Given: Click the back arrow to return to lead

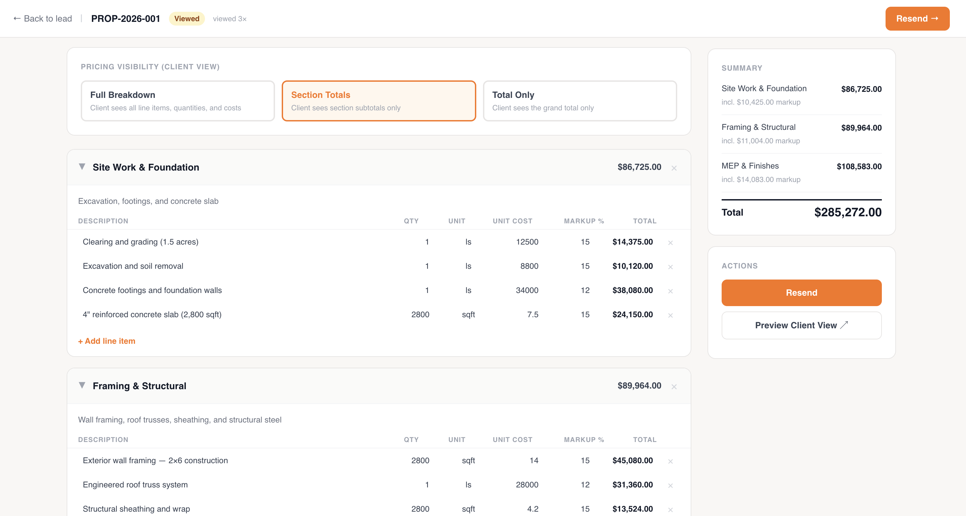Looking at the screenshot, I should (15, 19).
